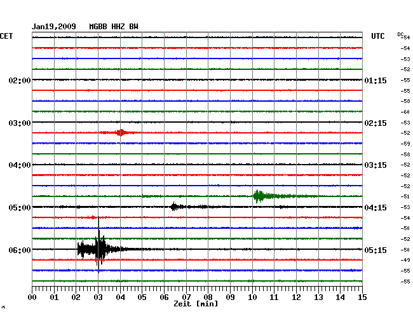Click the DC offset value -60
Image resolution: width=413 pixels, height=314 pixels.
tap(405, 112)
